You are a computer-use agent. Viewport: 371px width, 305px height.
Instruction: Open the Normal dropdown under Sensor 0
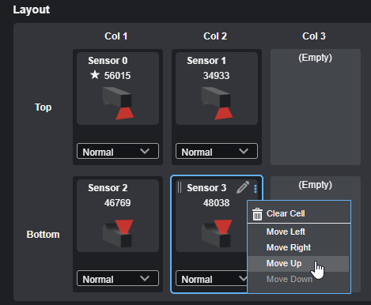coord(118,151)
